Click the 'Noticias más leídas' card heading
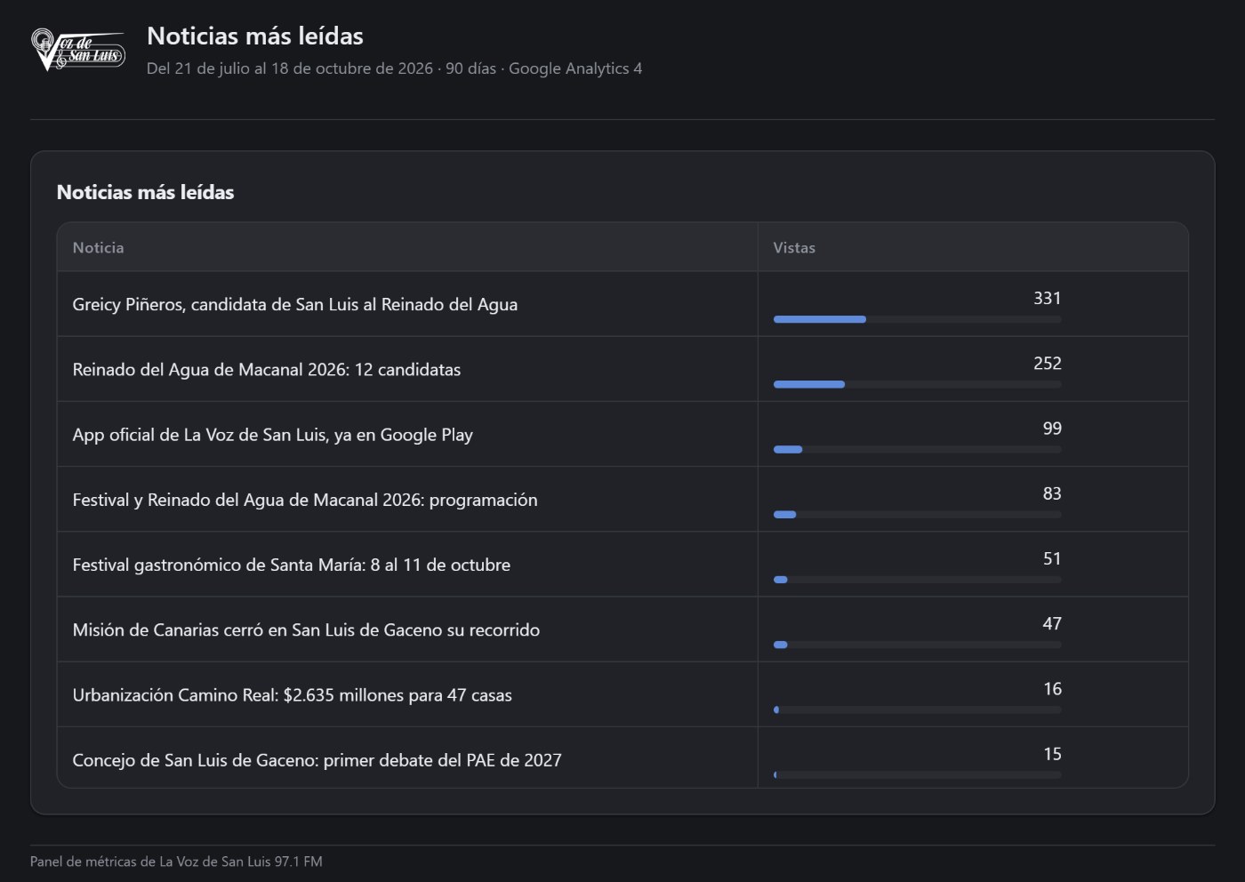This screenshot has height=882, width=1245. tap(145, 192)
